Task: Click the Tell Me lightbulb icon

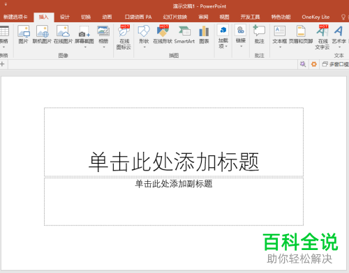Action: coord(343,17)
